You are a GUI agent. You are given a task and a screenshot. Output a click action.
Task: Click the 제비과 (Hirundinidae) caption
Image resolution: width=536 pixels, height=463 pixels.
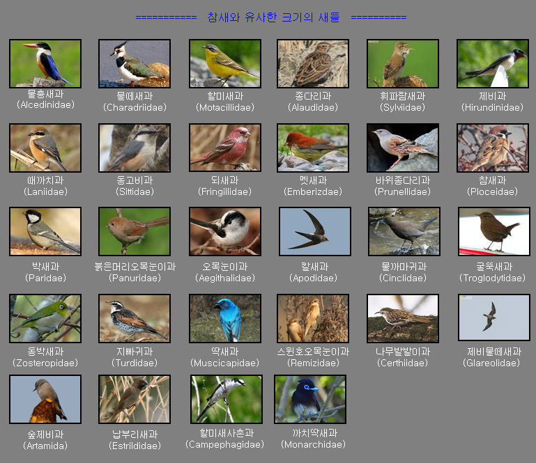click(x=492, y=102)
